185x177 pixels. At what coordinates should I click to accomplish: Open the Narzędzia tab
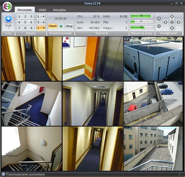[59, 10]
